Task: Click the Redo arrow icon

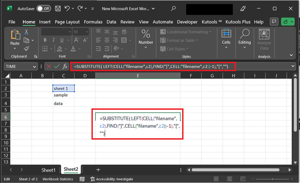Action: coord(80,8)
